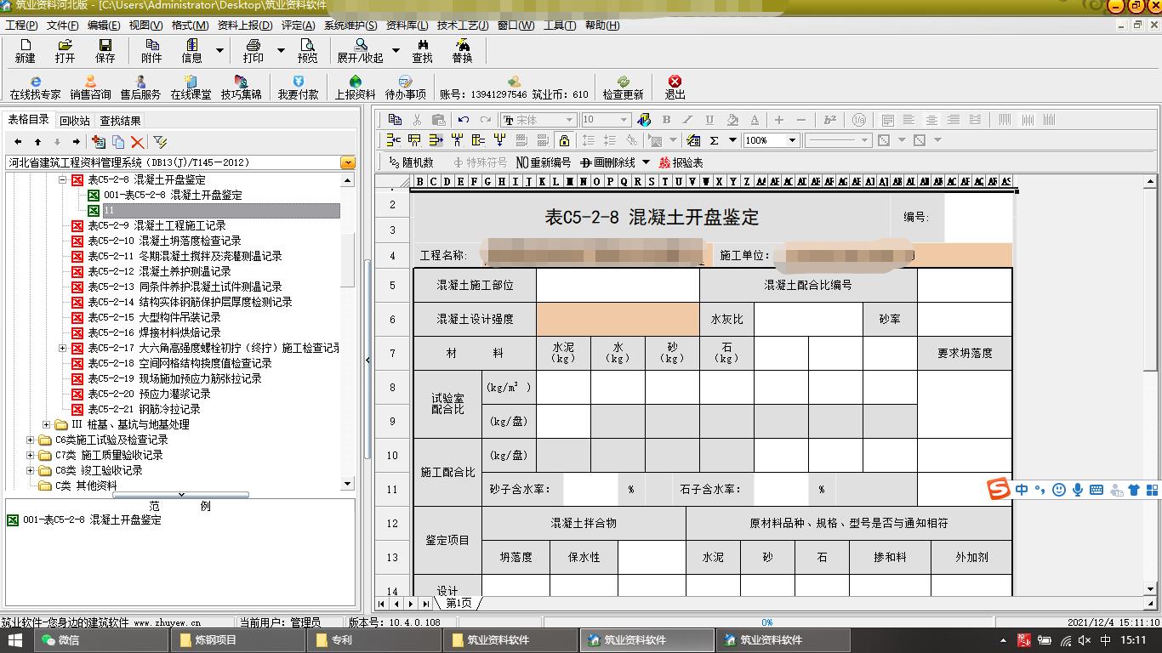This screenshot has height=653, width=1162.
Task: Open the font name dropdown 宋体
Action: pos(569,120)
